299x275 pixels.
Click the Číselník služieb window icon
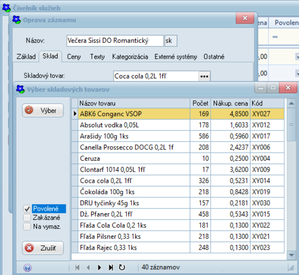(x=7, y=8)
